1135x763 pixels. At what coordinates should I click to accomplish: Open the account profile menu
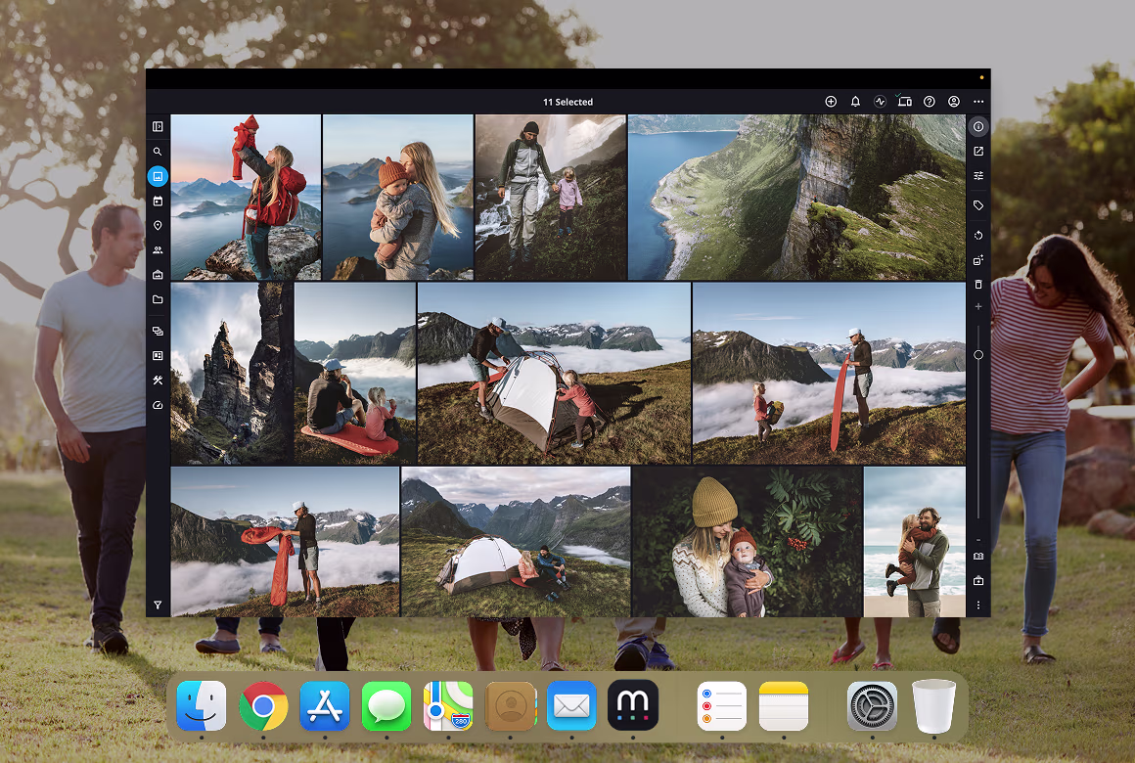coord(954,102)
